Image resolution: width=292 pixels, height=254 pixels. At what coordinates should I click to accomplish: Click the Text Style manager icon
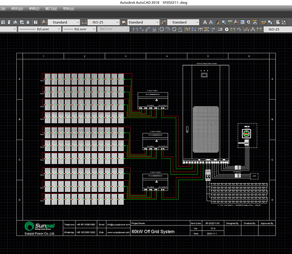(x=44, y=22)
